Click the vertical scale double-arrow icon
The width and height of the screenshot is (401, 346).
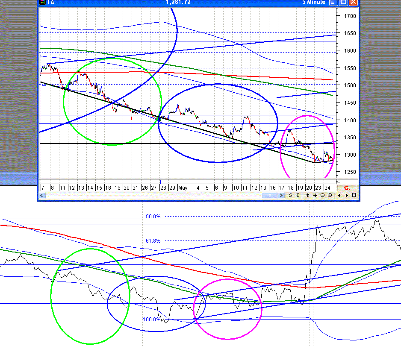[308, 195]
